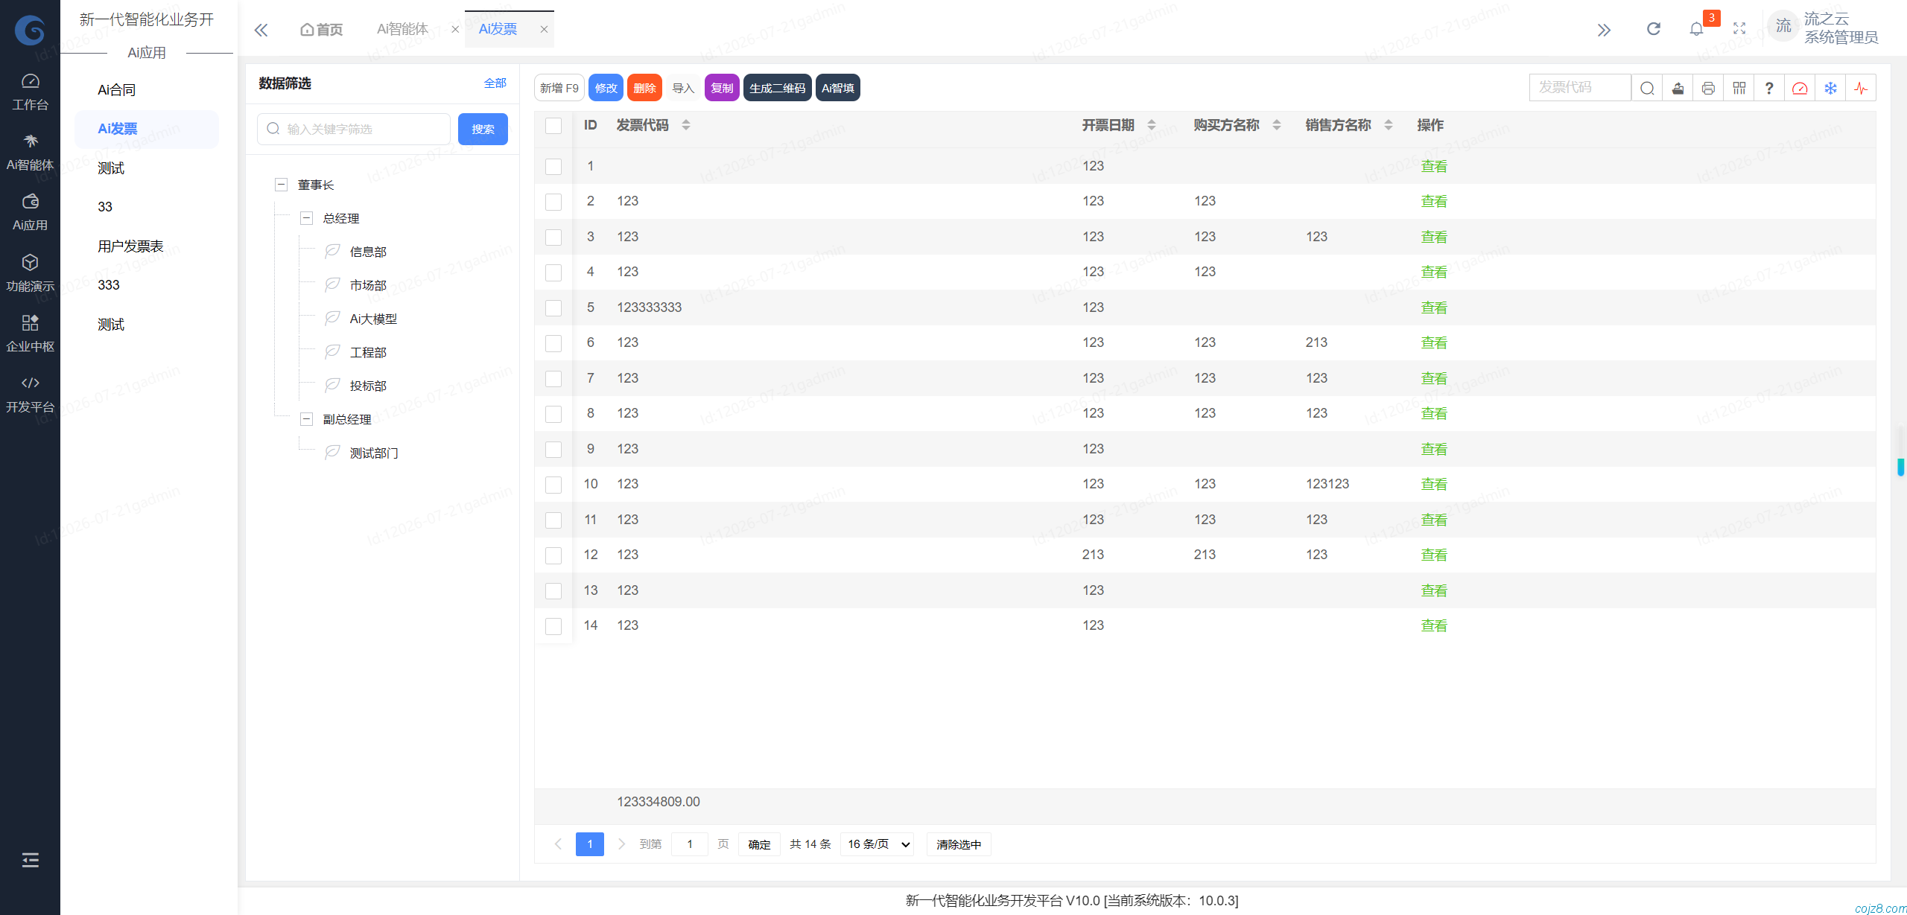Check the checkbox for row ID 11
Screen dimensions: 1907x915
[x=553, y=520]
